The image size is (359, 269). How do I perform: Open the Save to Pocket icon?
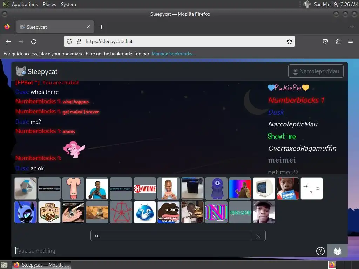(x=325, y=41)
